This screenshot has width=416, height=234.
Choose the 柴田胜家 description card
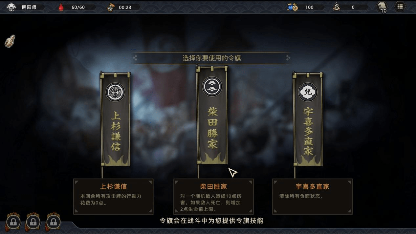213,197
